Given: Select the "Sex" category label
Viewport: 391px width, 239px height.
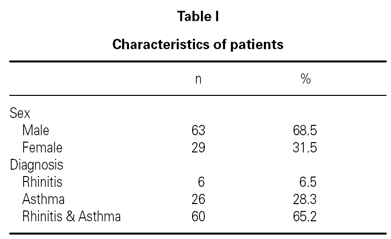Looking at the screenshot, I should click(20, 114).
